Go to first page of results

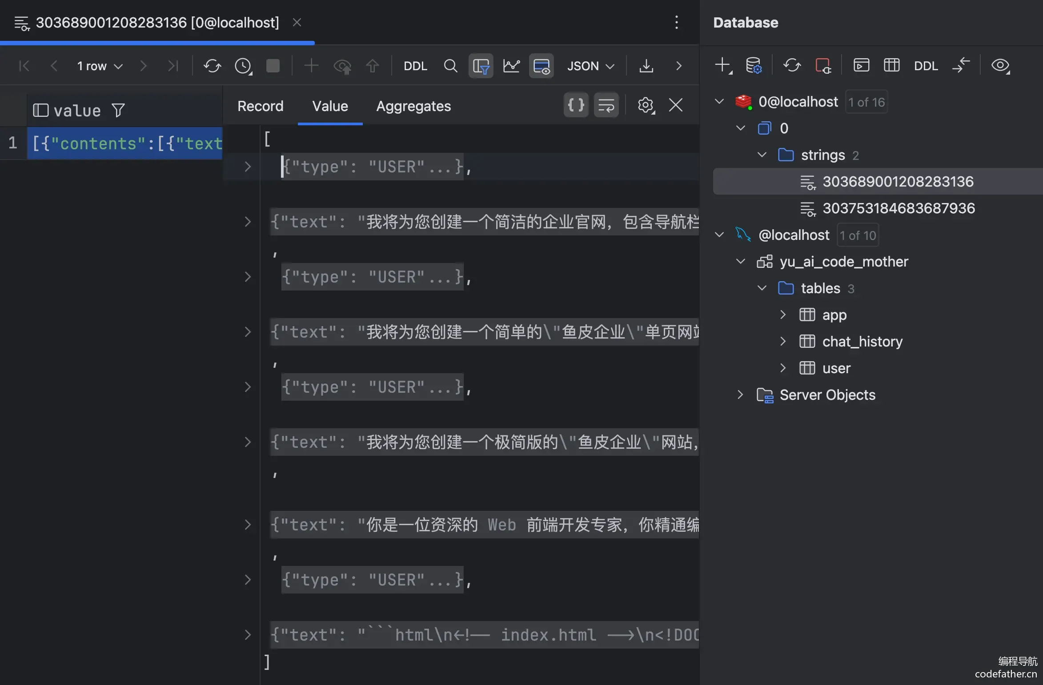click(24, 66)
